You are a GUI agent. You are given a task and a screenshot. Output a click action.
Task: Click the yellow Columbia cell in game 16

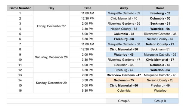coord(124,90)
